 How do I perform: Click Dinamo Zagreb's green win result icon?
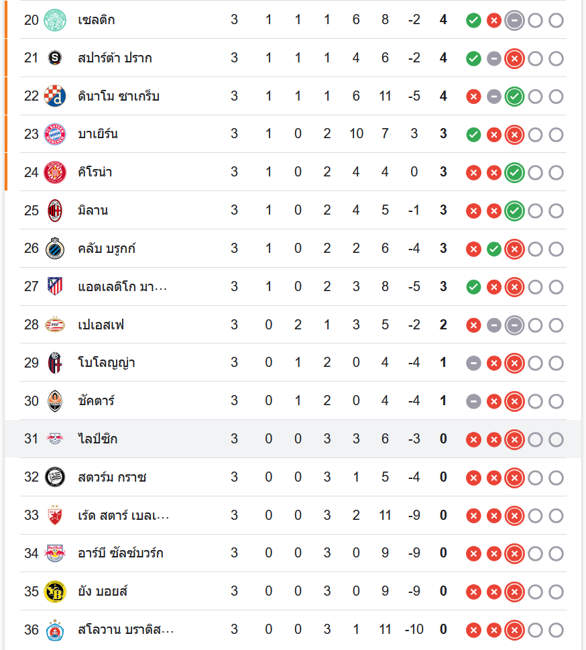[x=514, y=97]
